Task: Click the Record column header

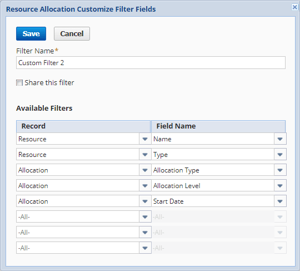Action: pos(83,126)
